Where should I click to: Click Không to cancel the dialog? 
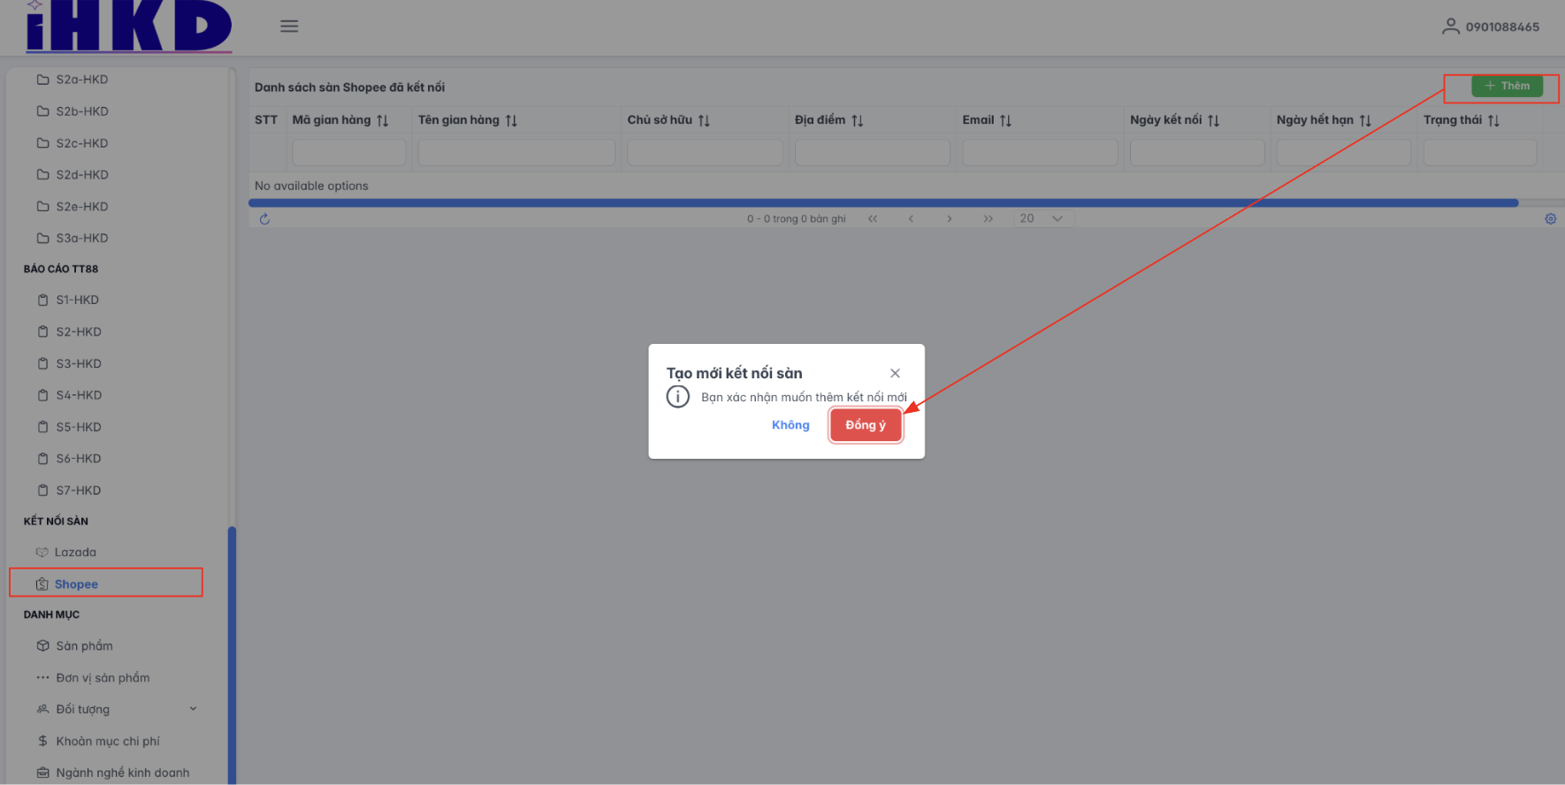tap(790, 425)
